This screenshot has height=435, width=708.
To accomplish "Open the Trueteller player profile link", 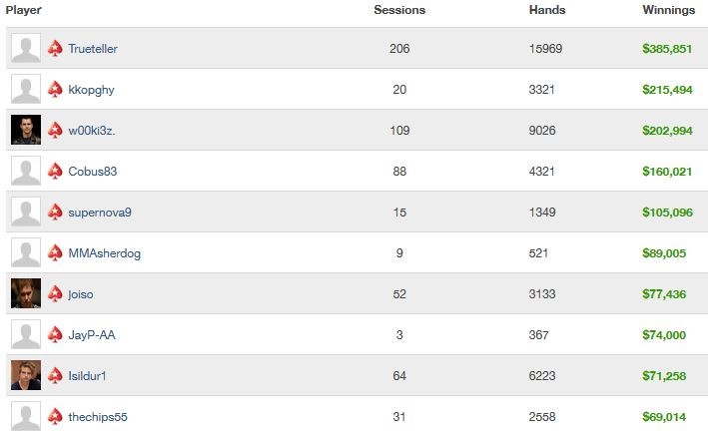I will point(93,49).
